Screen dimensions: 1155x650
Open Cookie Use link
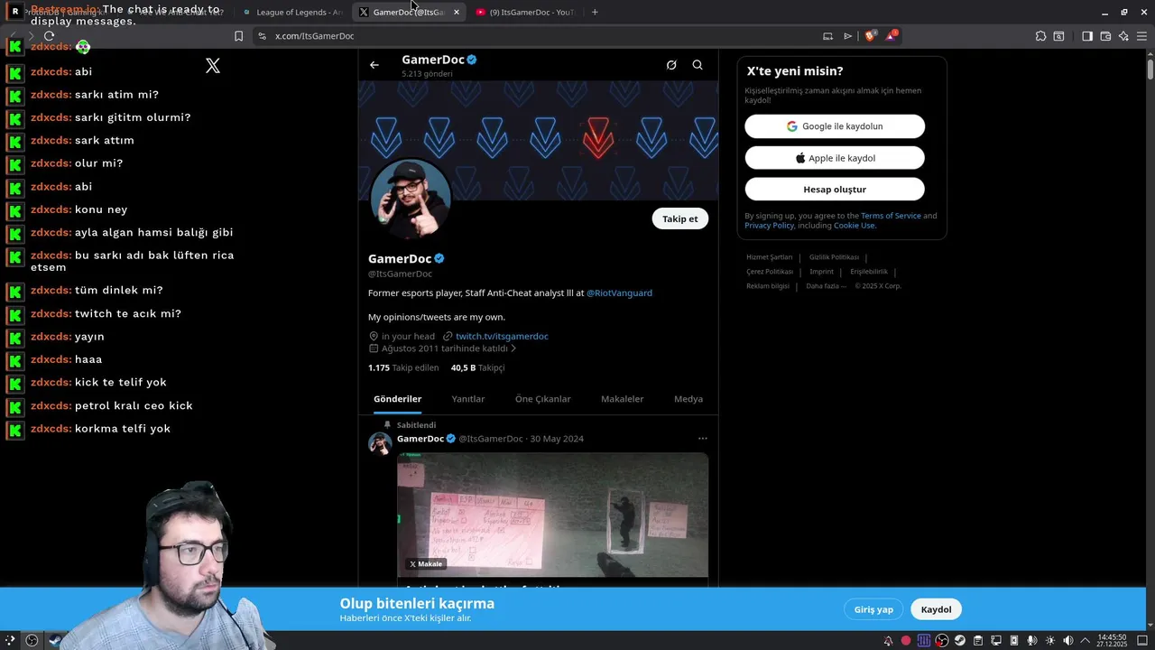(x=854, y=226)
